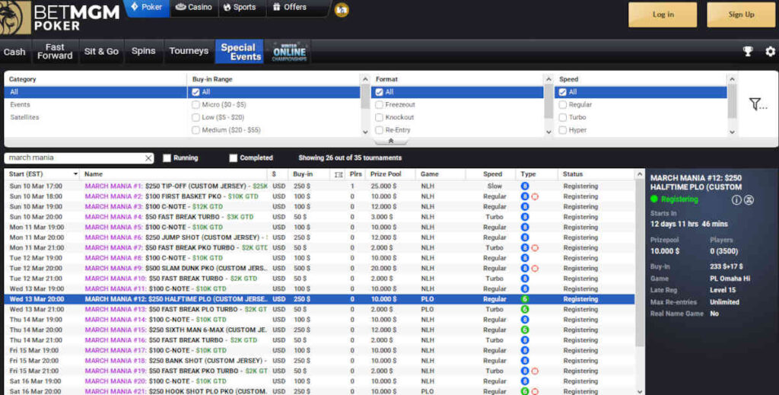779x395 pixels.
Task: Check the Low ($5 - $20) buy-in filter
Action: (196, 117)
